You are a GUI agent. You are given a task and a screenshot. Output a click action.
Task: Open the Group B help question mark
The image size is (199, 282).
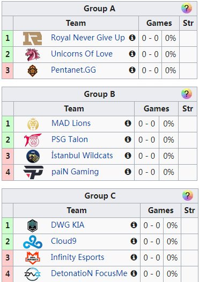coord(187,94)
